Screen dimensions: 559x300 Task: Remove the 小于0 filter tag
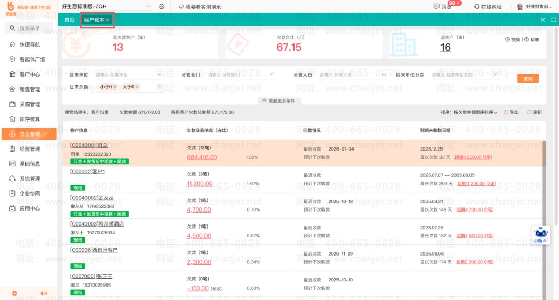coord(115,87)
